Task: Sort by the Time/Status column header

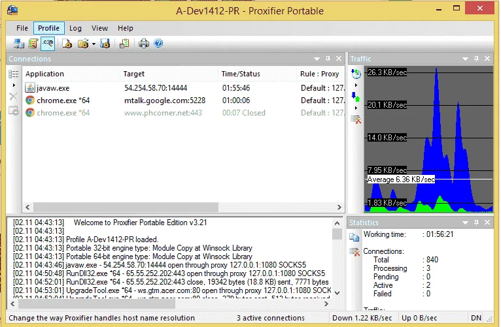Action: click(257, 74)
